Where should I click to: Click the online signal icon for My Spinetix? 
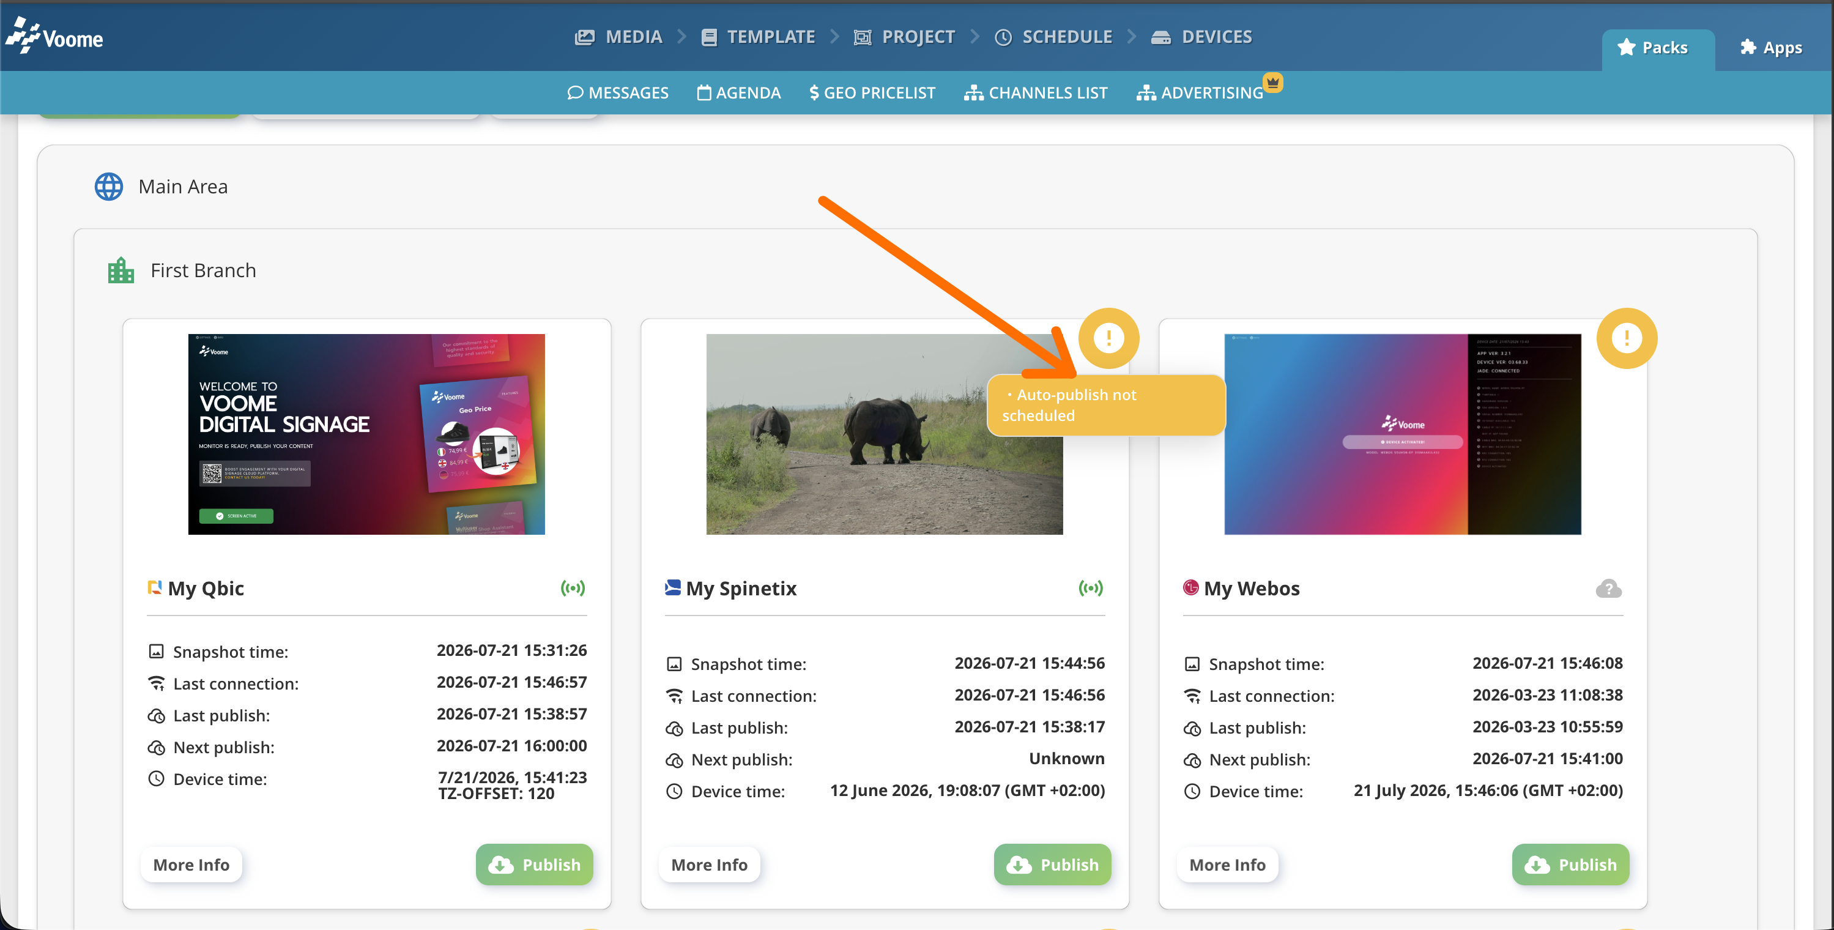coord(1091,587)
